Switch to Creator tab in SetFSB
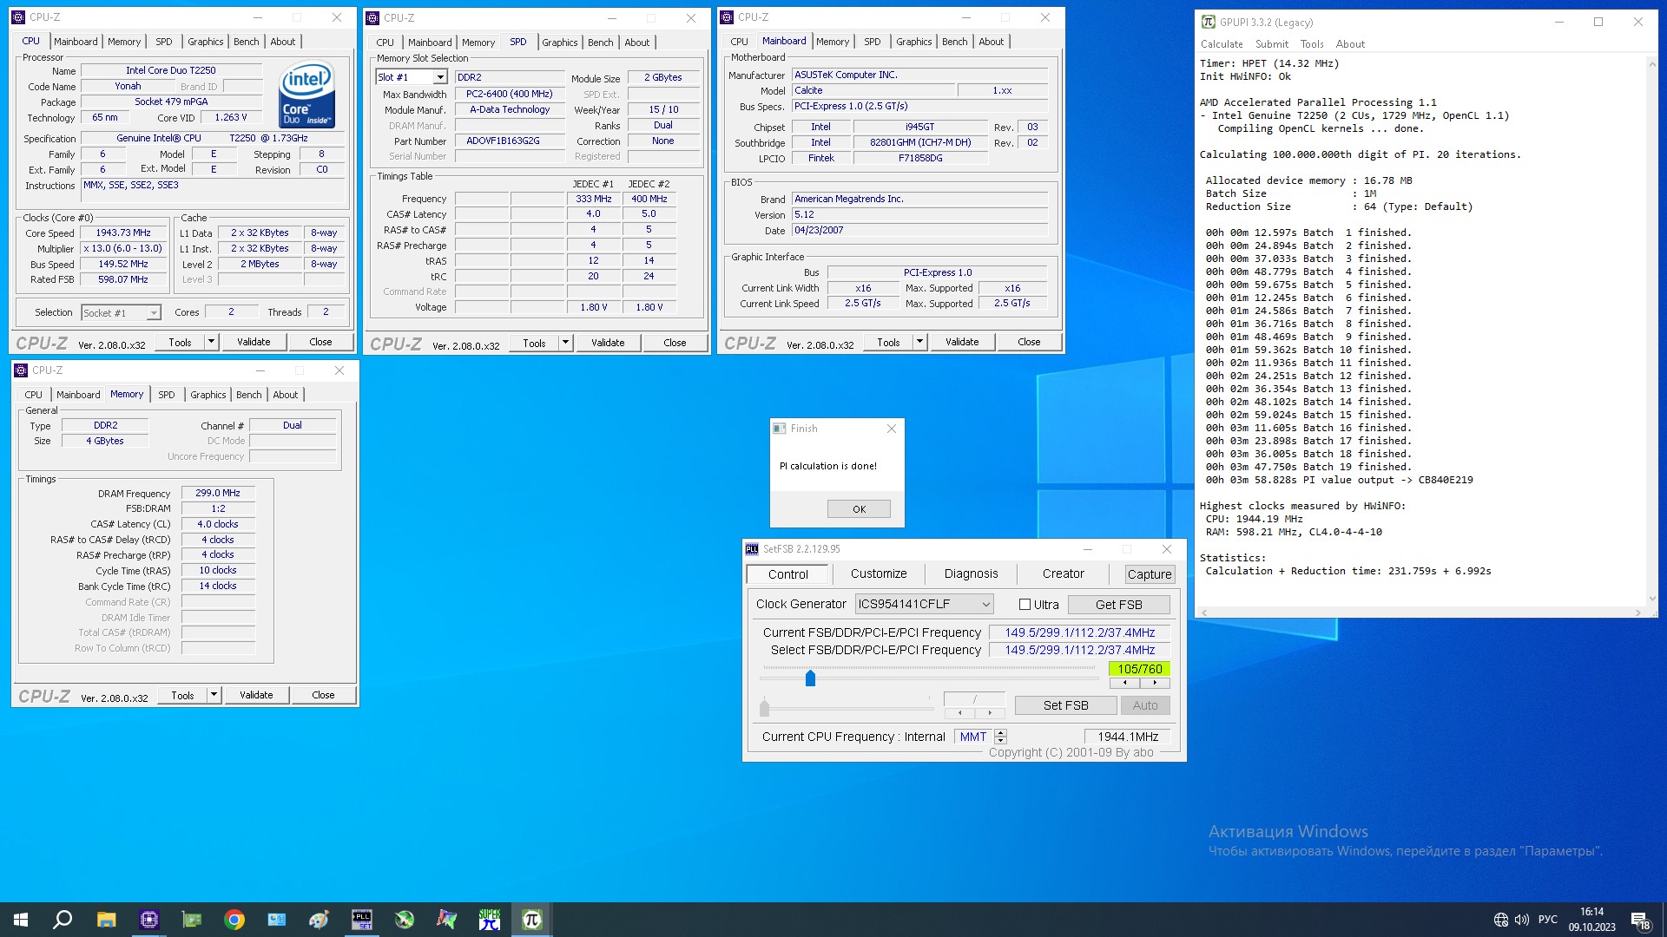 [1063, 573]
